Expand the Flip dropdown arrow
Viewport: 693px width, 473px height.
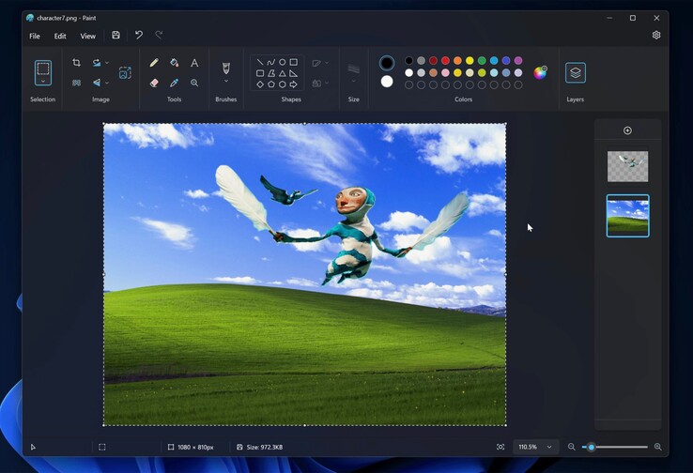tap(107, 83)
